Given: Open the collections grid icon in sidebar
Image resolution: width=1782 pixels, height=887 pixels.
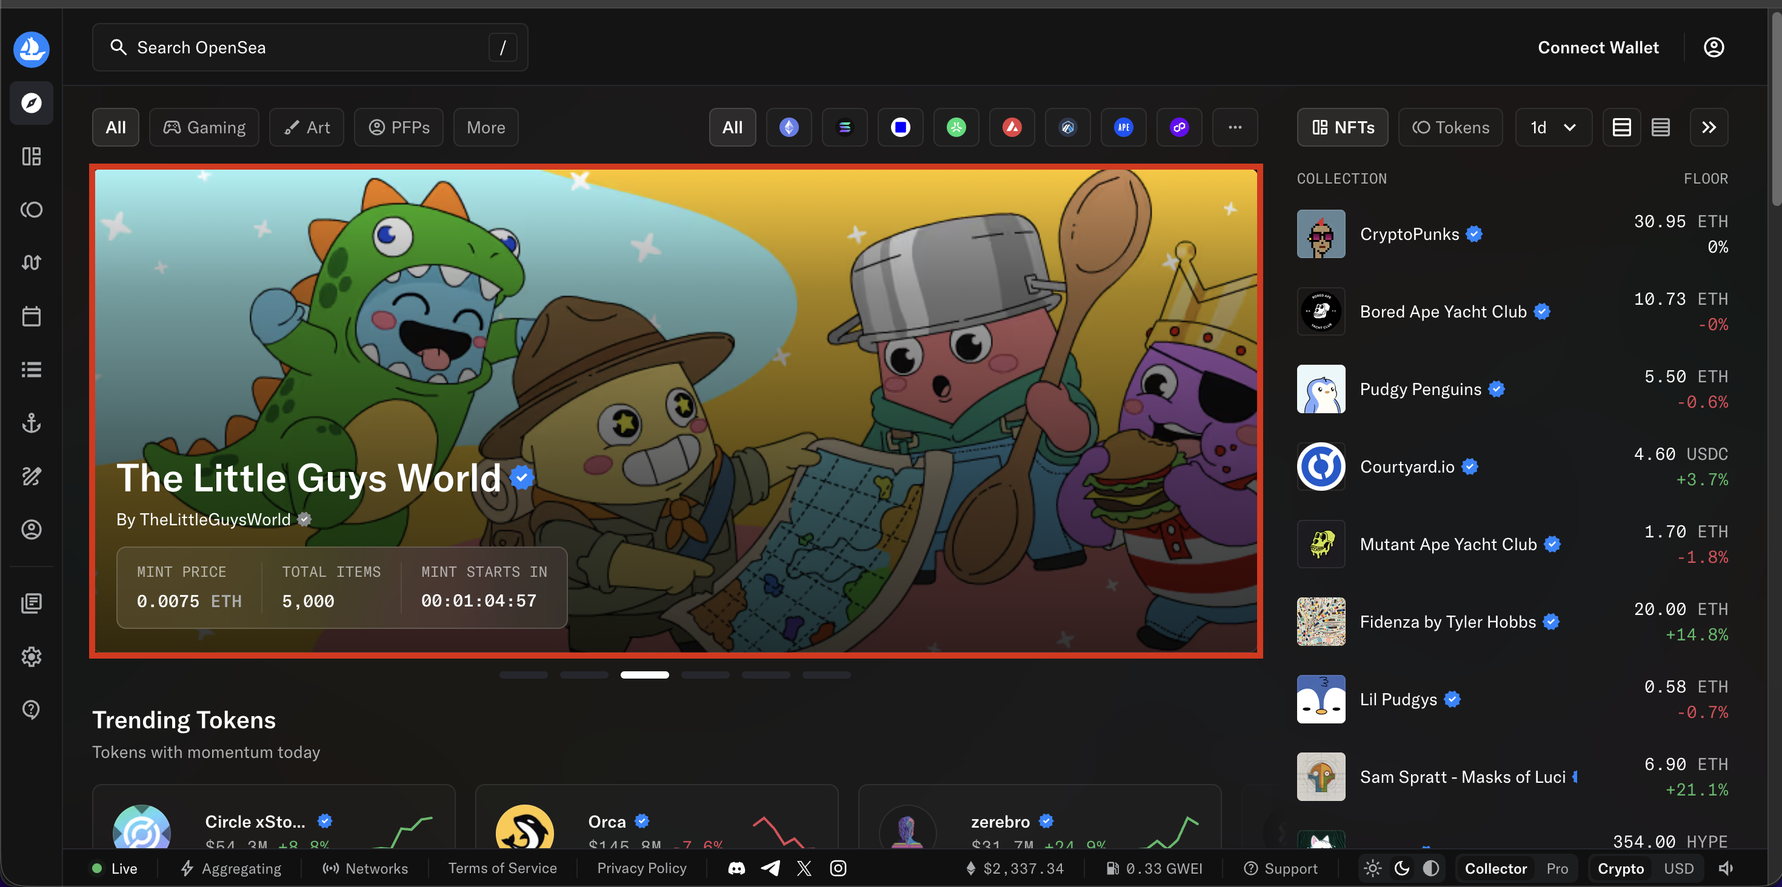Looking at the screenshot, I should (31, 156).
